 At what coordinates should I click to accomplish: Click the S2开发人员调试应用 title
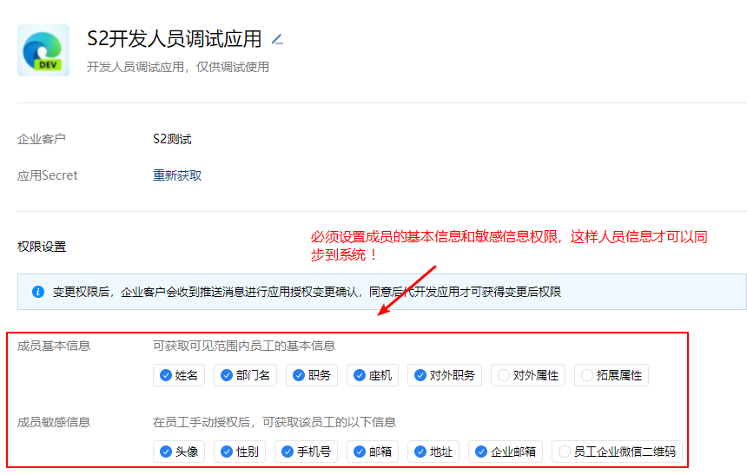pos(174,39)
